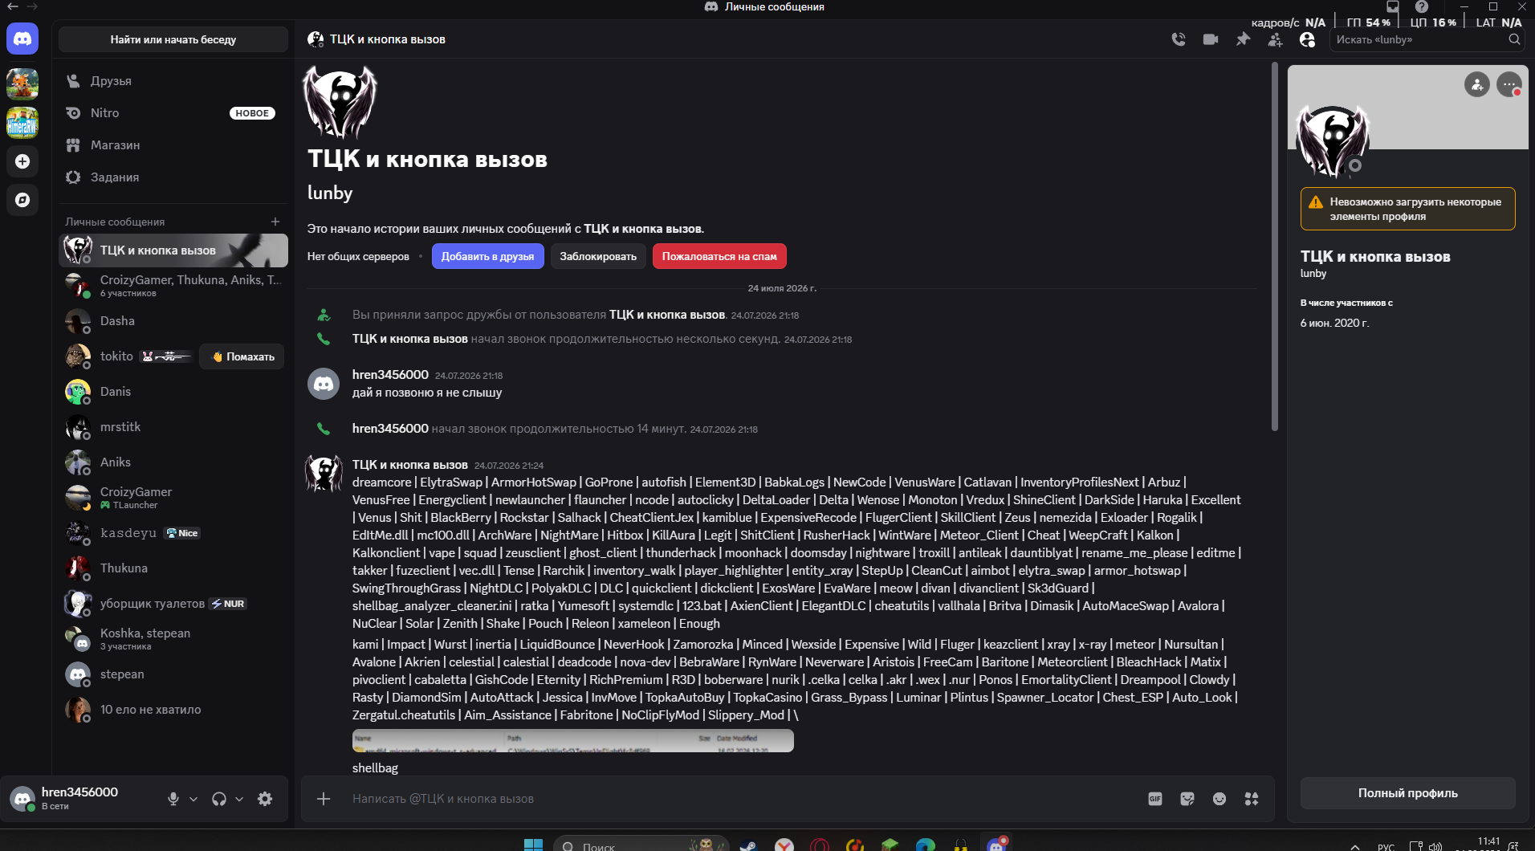Open Help from the question mark icon
Screen dimensions: 1535x851
coord(1422,6)
